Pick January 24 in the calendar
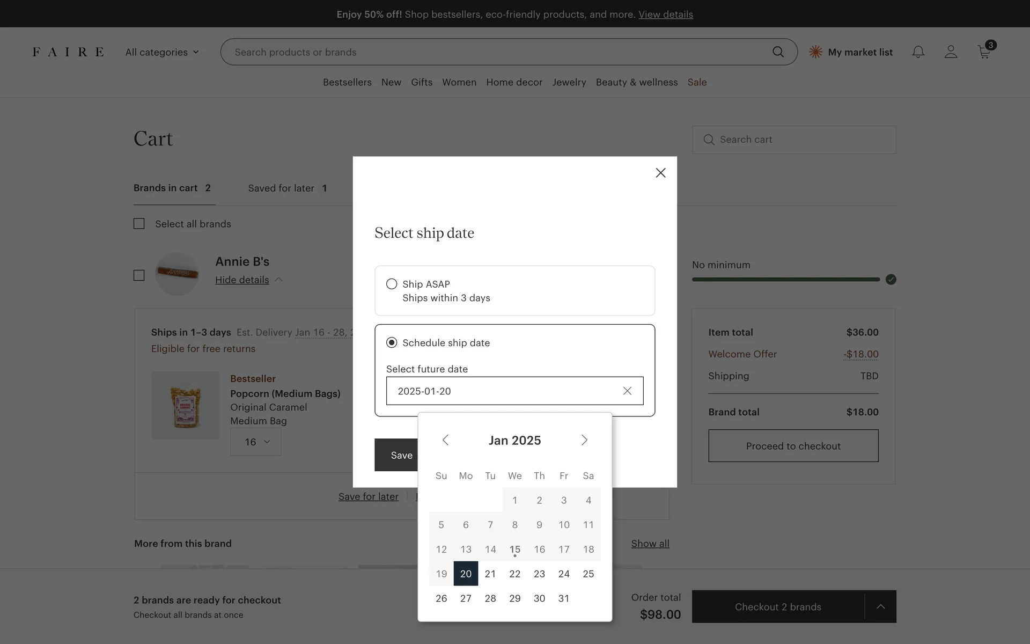The width and height of the screenshot is (1030, 644). coord(564,574)
